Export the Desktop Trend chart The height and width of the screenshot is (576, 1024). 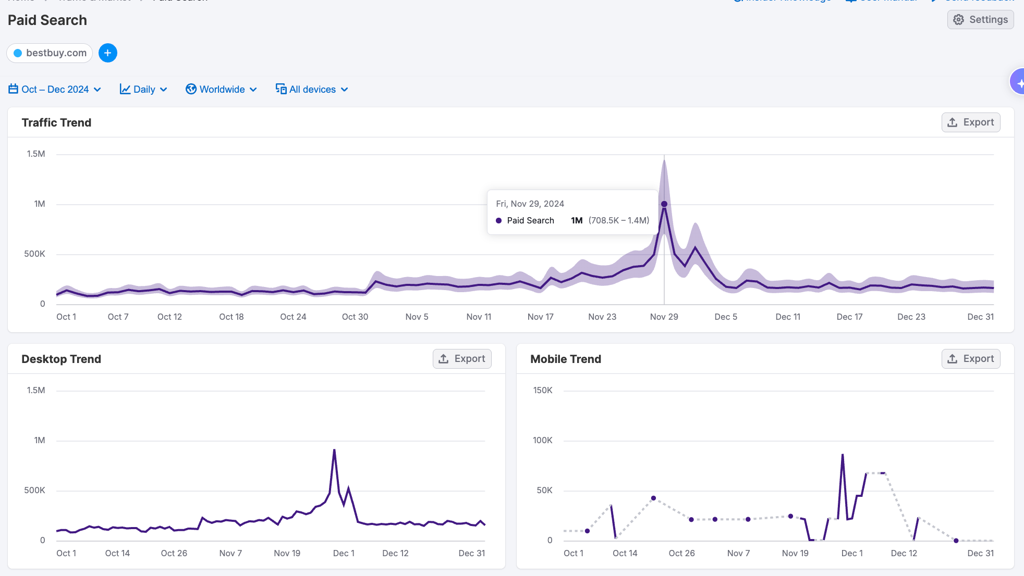tap(462, 359)
